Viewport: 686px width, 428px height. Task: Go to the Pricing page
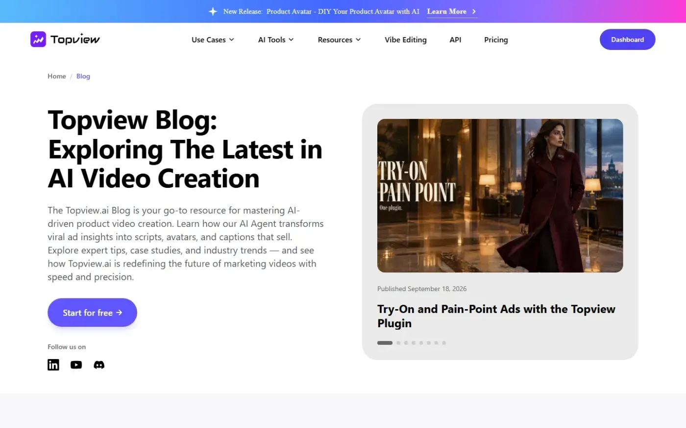(496, 40)
